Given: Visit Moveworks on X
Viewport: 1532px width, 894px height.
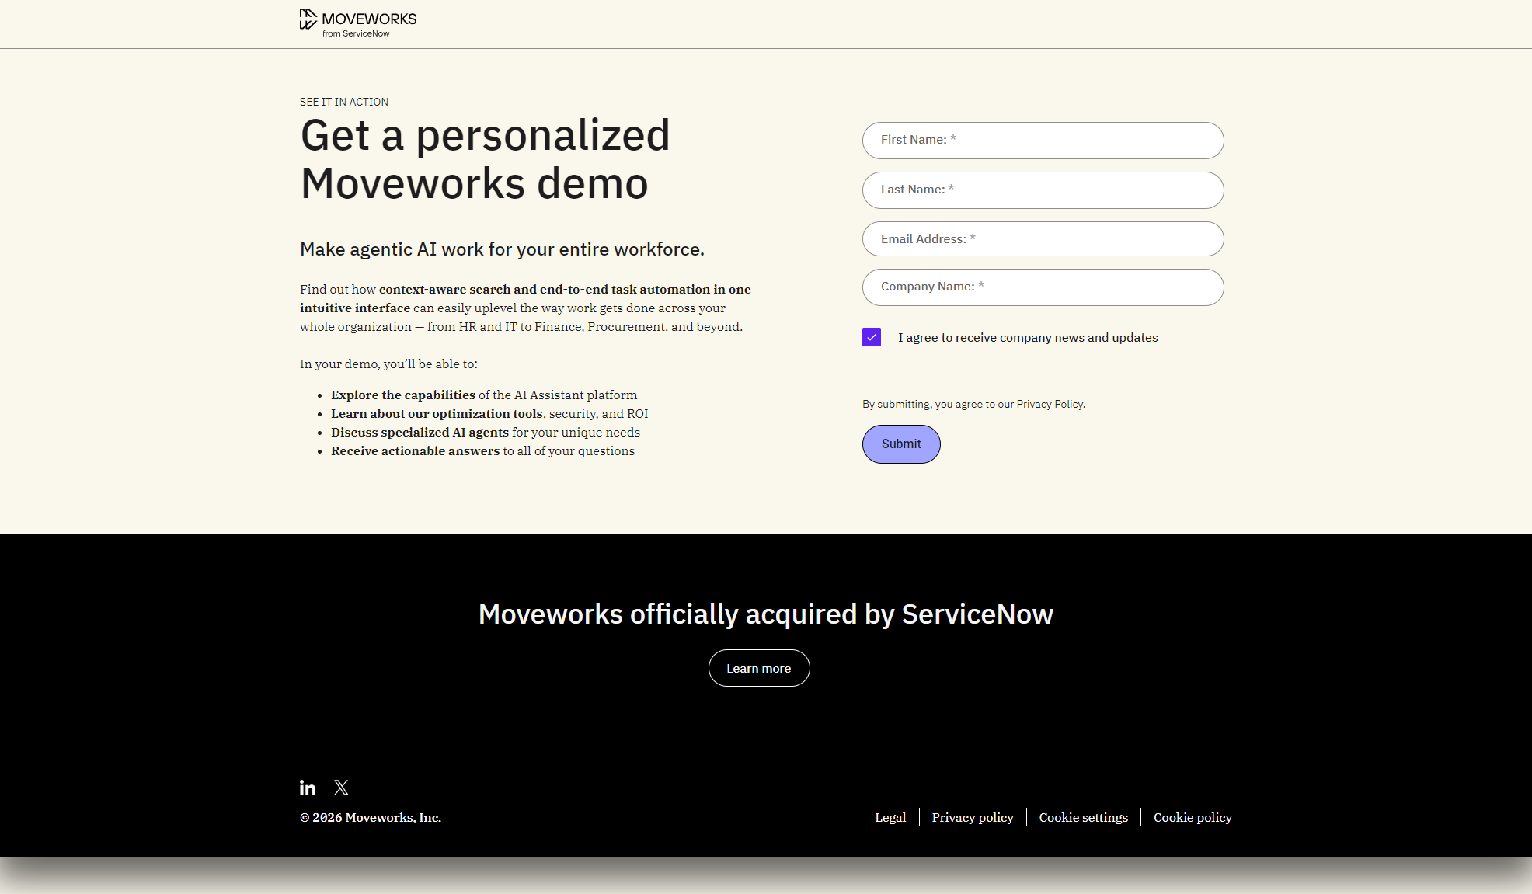Looking at the screenshot, I should pyautogui.click(x=341, y=787).
